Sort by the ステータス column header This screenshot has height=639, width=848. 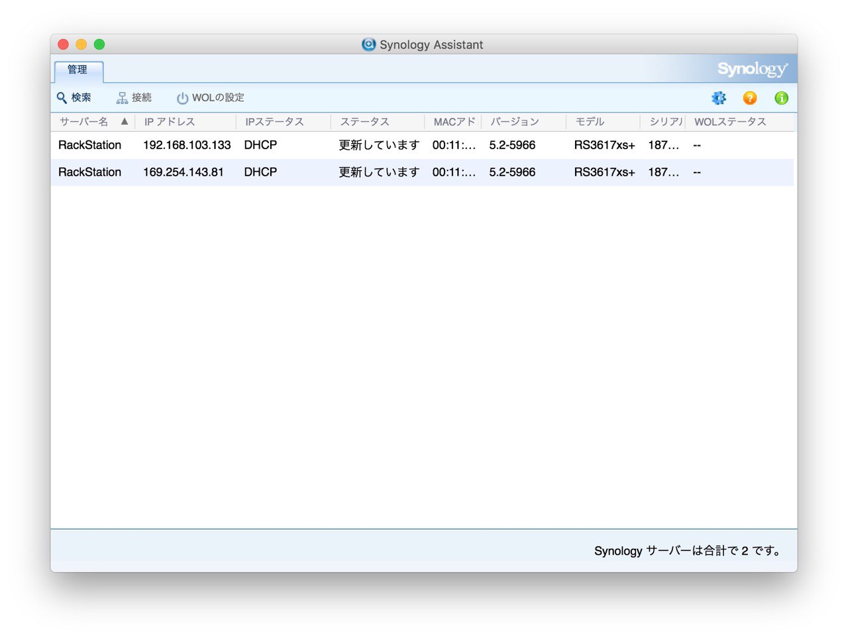[x=378, y=122]
